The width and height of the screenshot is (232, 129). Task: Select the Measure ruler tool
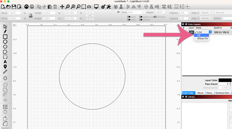tap(5, 72)
